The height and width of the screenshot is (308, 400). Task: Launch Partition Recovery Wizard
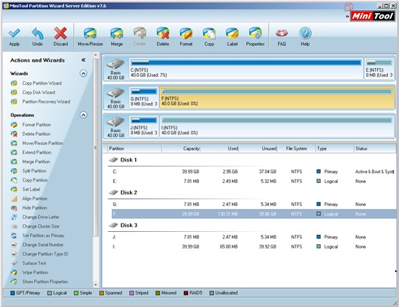point(46,101)
